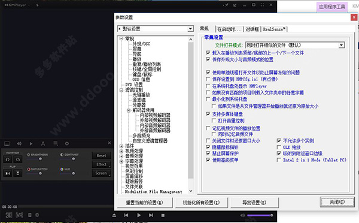Viewport: 359px width, 223px height.
Task: Switch to the 对话框 tab
Action: pyautogui.click(x=252, y=29)
